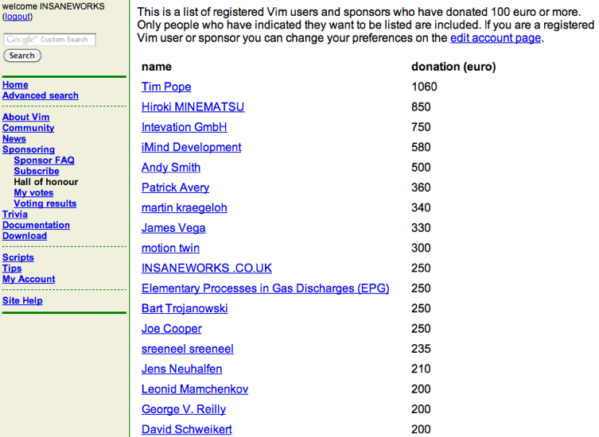This screenshot has height=437, width=599.
Task: Open Leonid Mamchenkov link
Action: tap(195, 389)
